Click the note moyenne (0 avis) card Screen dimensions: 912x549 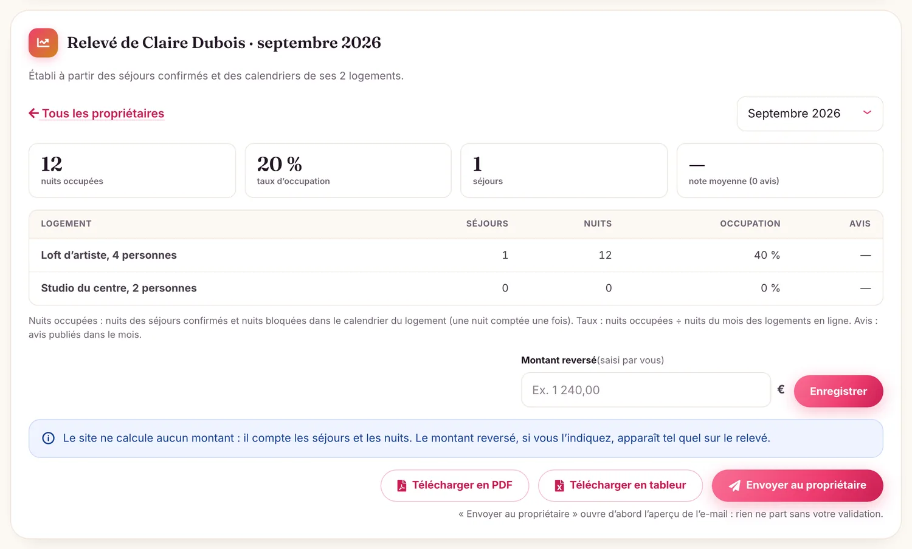pos(780,171)
